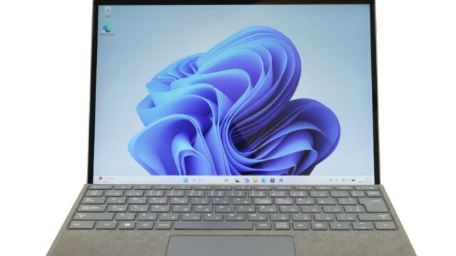Image resolution: width=456 pixels, height=256 pixels.
Task: Click the taskbar Search magnifier
Action: tap(195, 180)
